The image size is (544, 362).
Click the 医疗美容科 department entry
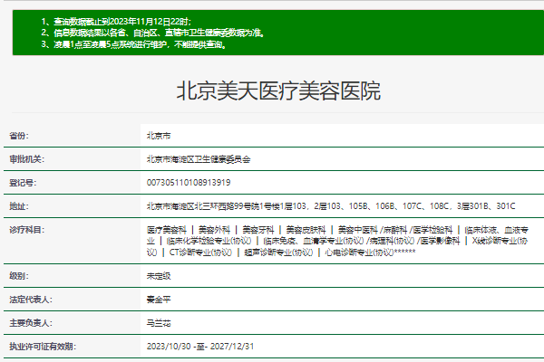pyautogui.click(x=167, y=230)
